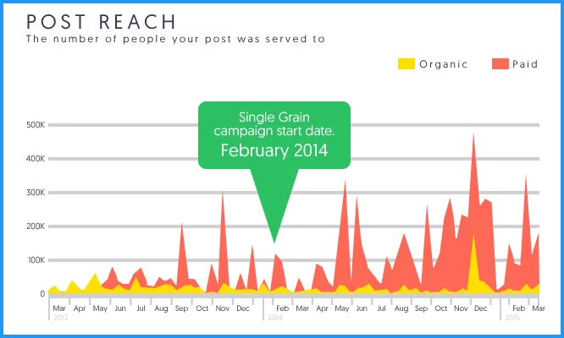
Task: Click the chart subtitle about people served
Action: click(175, 39)
